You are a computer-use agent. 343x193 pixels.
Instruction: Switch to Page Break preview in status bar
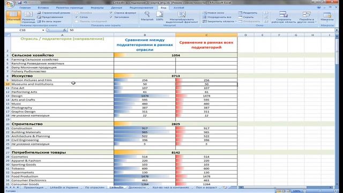[289, 191]
